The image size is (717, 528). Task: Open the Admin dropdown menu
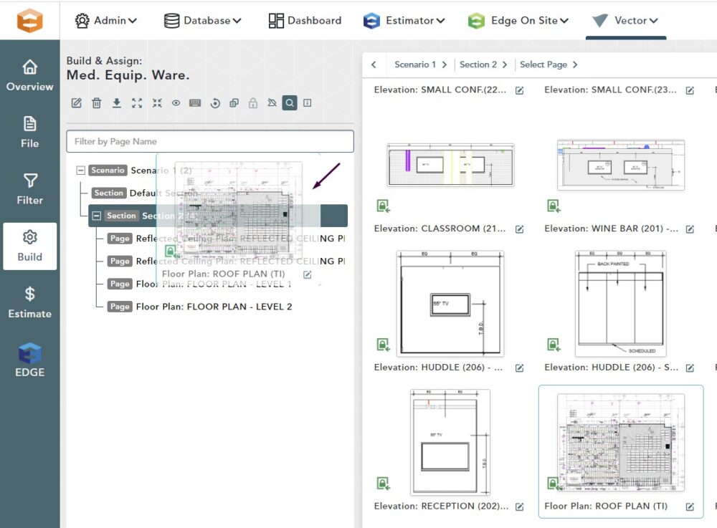(106, 21)
